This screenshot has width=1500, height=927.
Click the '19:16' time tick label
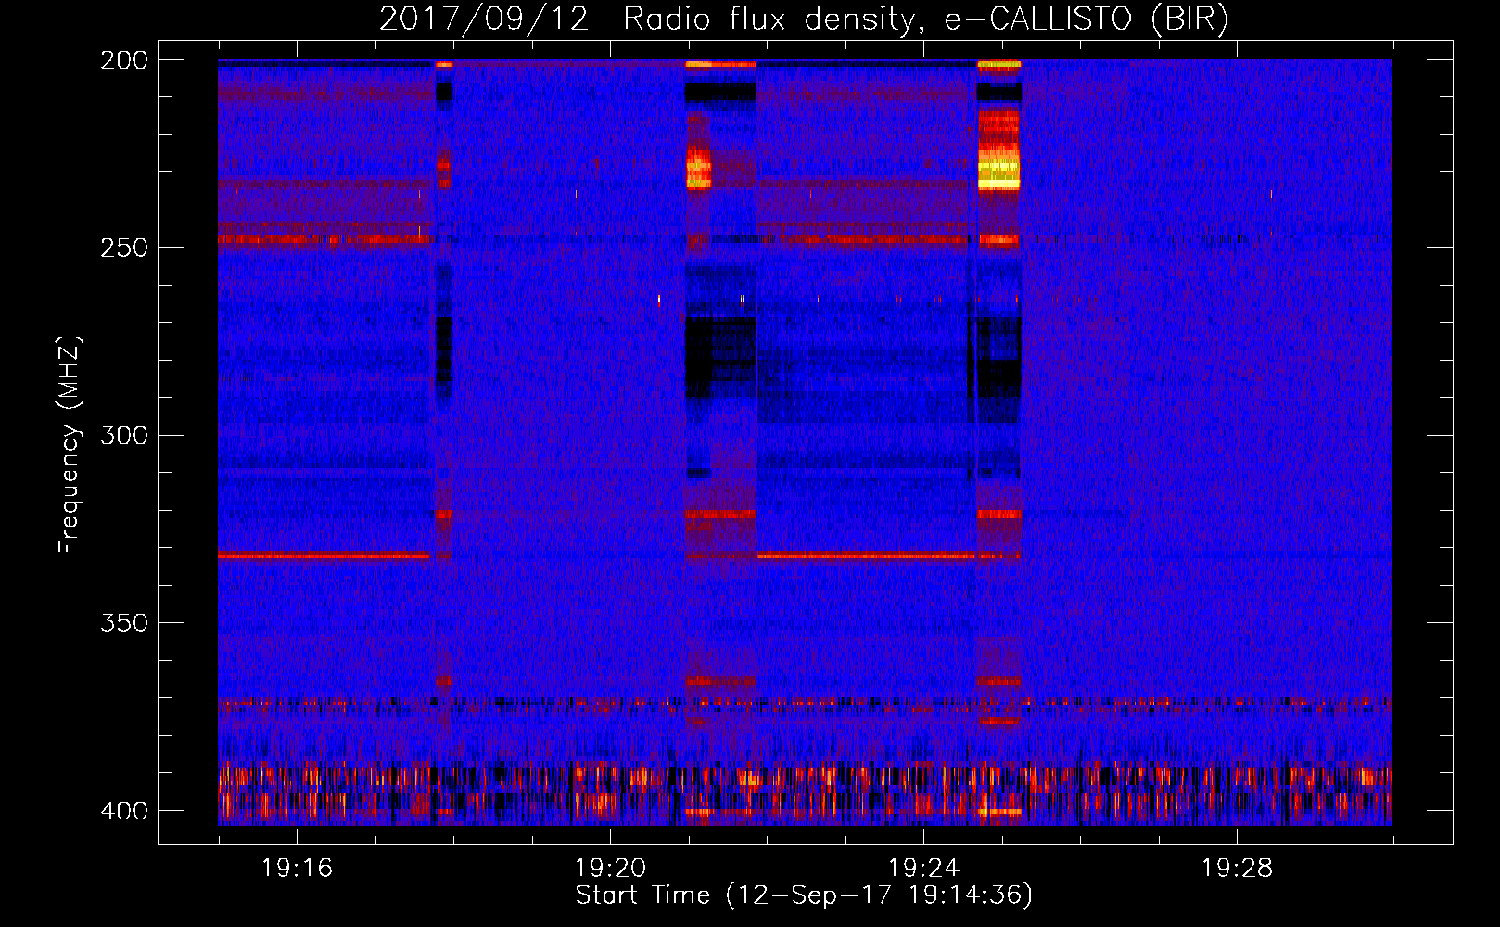(x=297, y=869)
